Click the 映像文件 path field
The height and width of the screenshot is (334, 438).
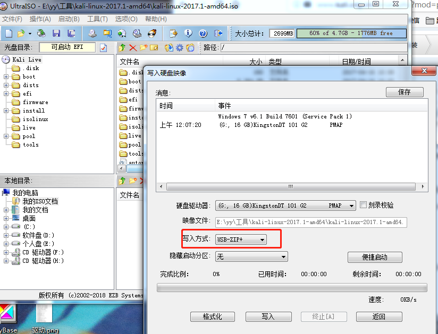[x=311, y=222]
